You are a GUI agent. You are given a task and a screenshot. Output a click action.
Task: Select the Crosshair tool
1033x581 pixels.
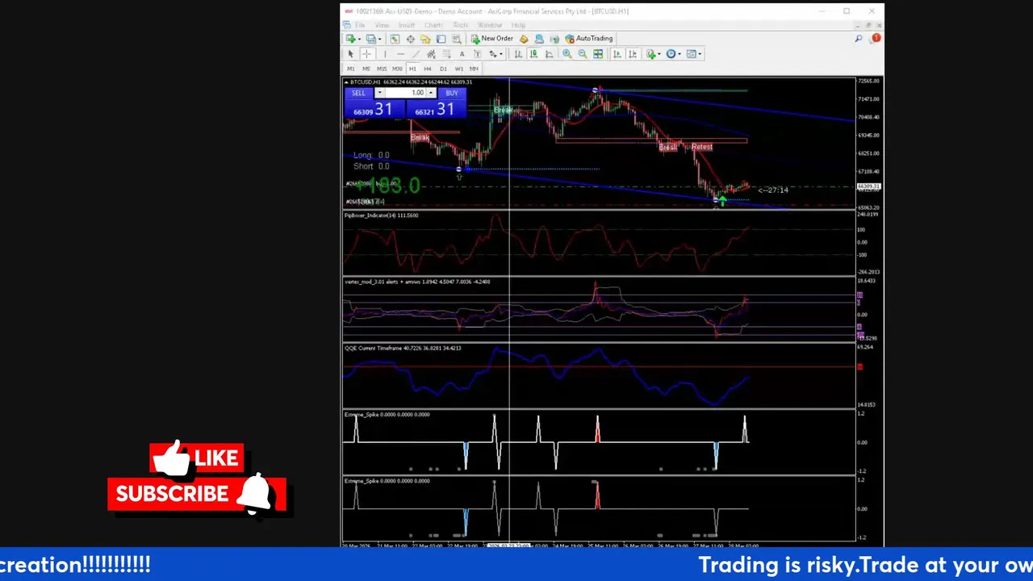(366, 54)
